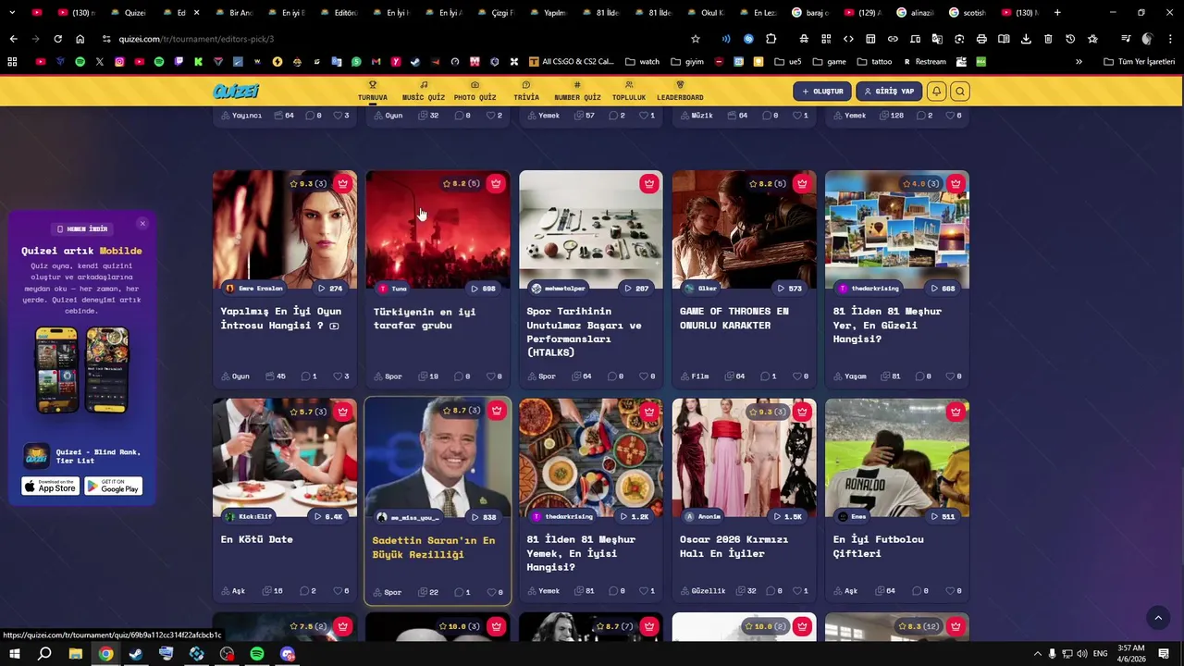Like the En Kötü Date quiz

click(x=341, y=591)
